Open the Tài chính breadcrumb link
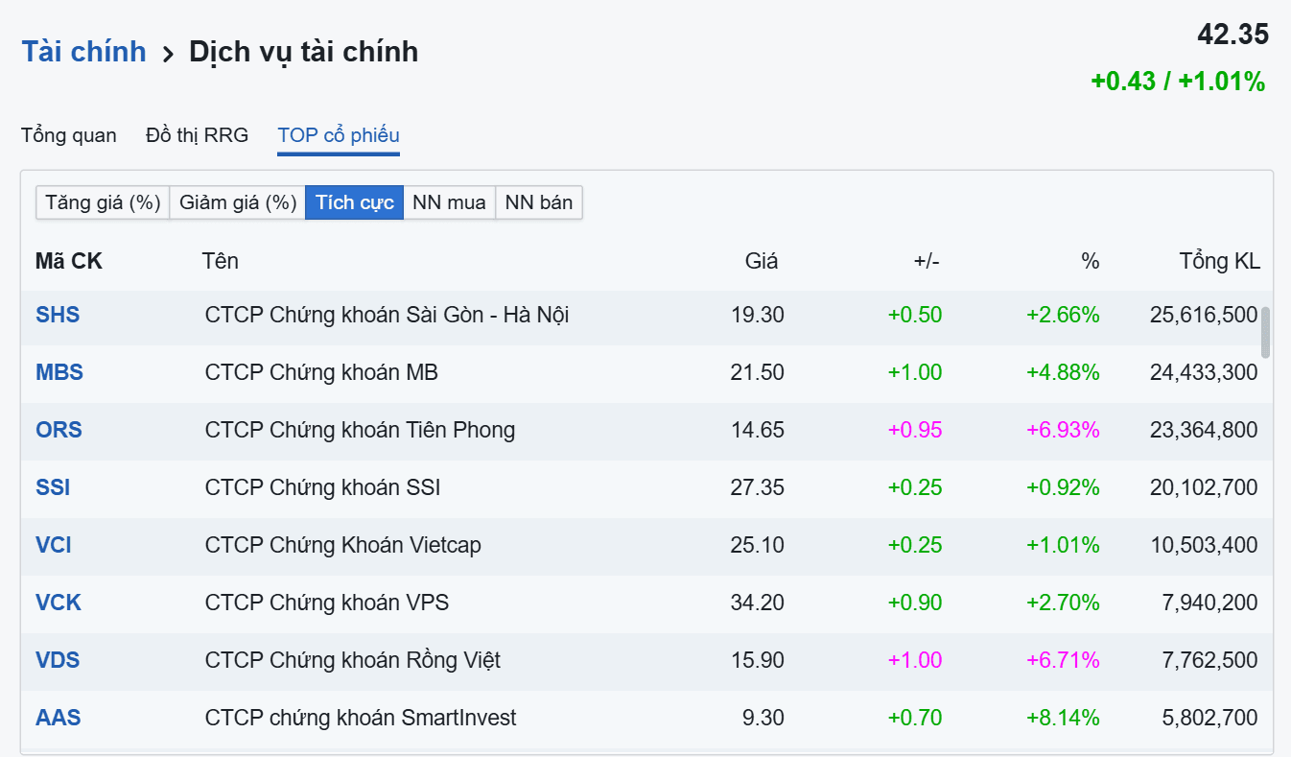Screen dimensions: 1291x757 (84, 52)
